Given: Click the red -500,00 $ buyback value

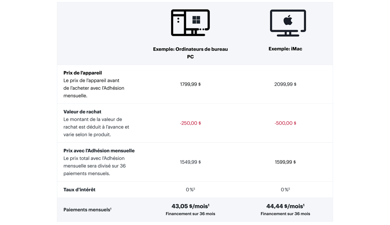Looking at the screenshot, I should coord(285,123).
